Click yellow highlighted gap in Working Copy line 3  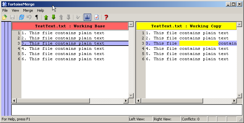(199, 43)
